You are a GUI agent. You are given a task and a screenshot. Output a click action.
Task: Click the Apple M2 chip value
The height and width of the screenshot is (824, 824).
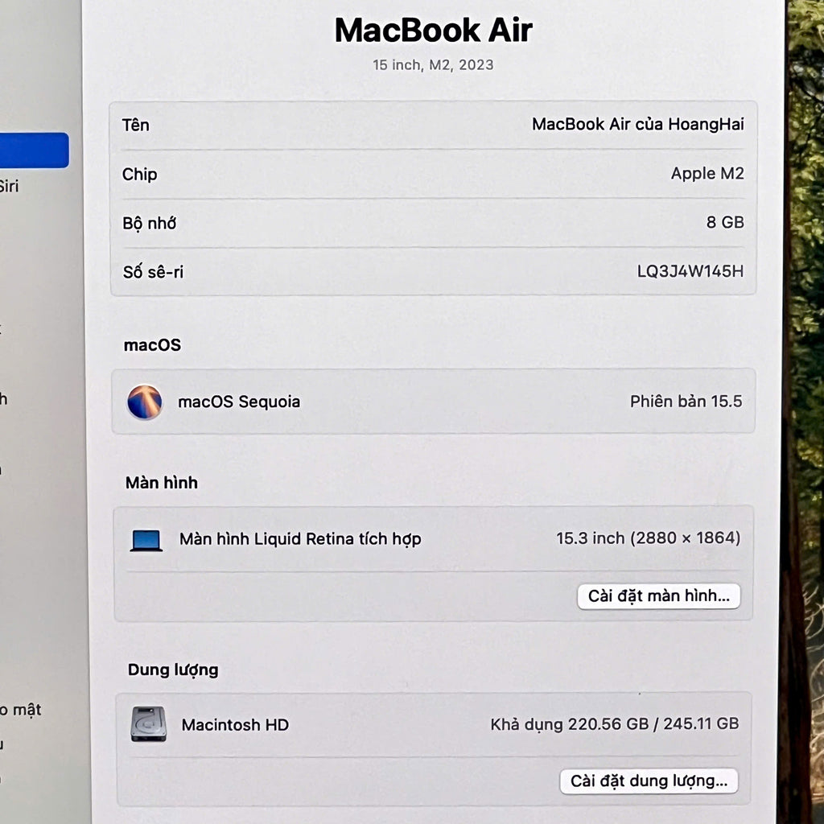[x=707, y=174]
